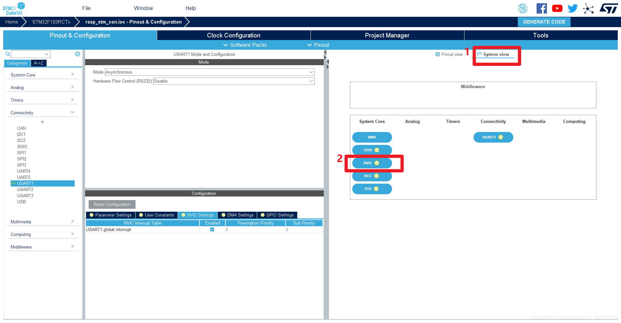Open the Help menu
Screen dimensions: 621x323
coord(191,8)
